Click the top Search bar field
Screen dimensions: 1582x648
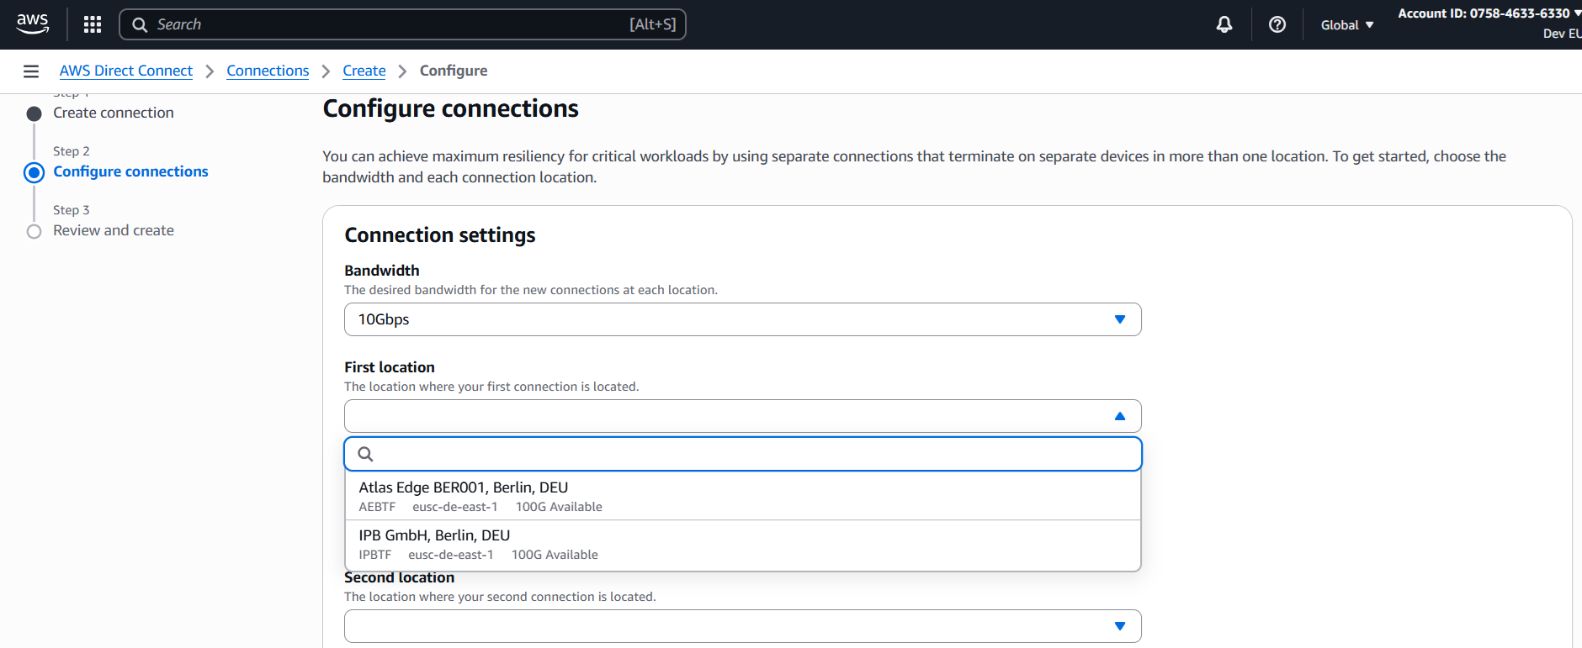(402, 24)
